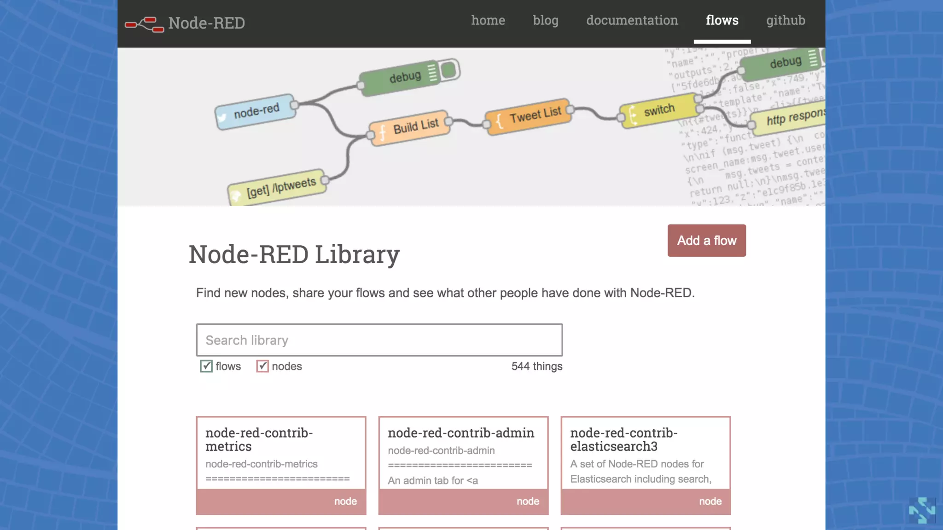
Task: Click the Node-RED Library heading
Action: [294, 254]
